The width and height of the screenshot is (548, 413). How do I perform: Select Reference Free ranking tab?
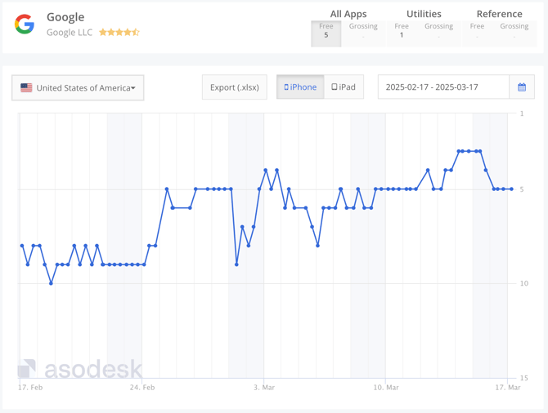(x=477, y=31)
